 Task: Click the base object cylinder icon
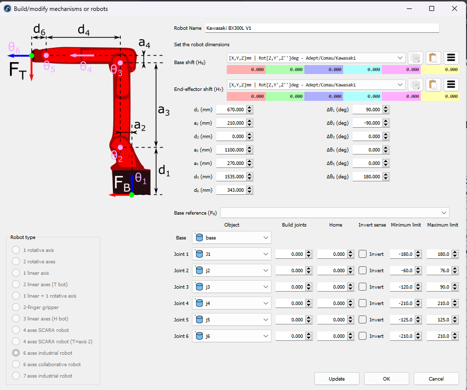click(x=199, y=238)
